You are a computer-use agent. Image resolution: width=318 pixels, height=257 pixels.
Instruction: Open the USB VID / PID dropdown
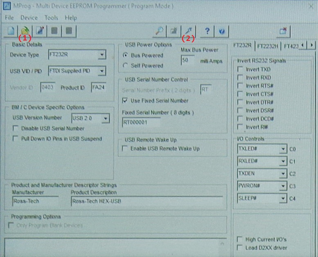coord(102,71)
